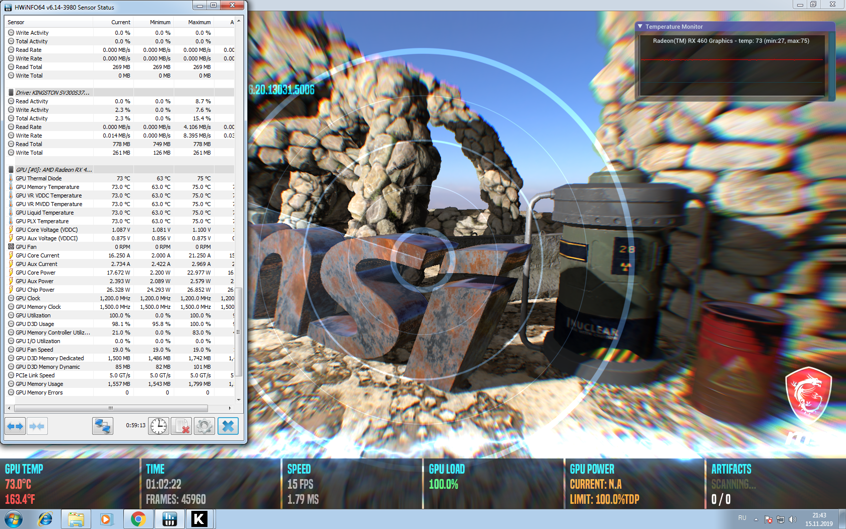This screenshot has width=846, height=529.
Task: Select the GPU Memory Temperature row label
Action: pos(47,187)
